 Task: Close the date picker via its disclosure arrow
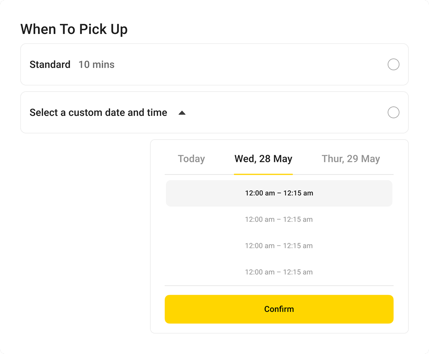(x=182, y=112)
